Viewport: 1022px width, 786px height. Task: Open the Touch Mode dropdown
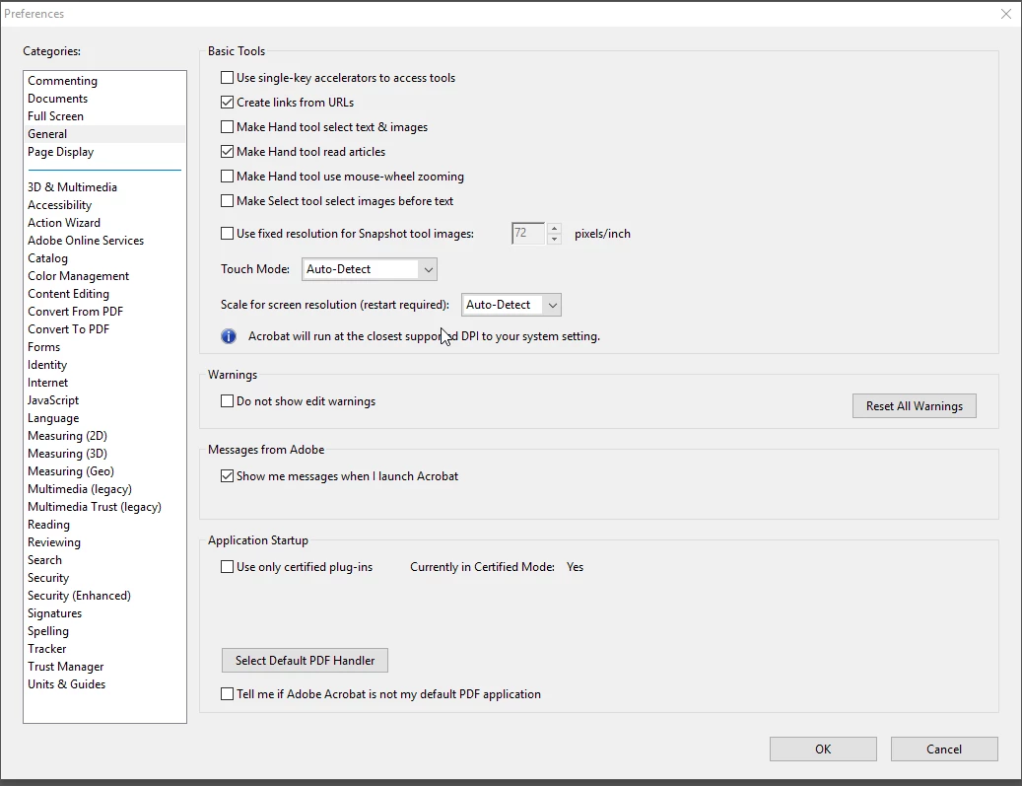tap(370, 269)
